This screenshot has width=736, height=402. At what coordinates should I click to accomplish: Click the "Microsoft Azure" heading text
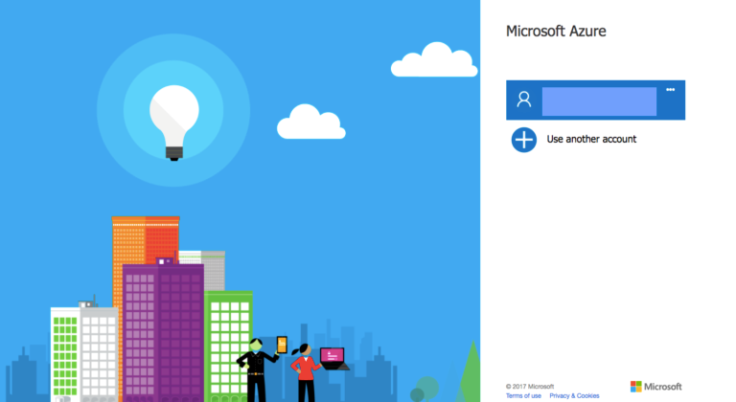[x=556, y=31]
